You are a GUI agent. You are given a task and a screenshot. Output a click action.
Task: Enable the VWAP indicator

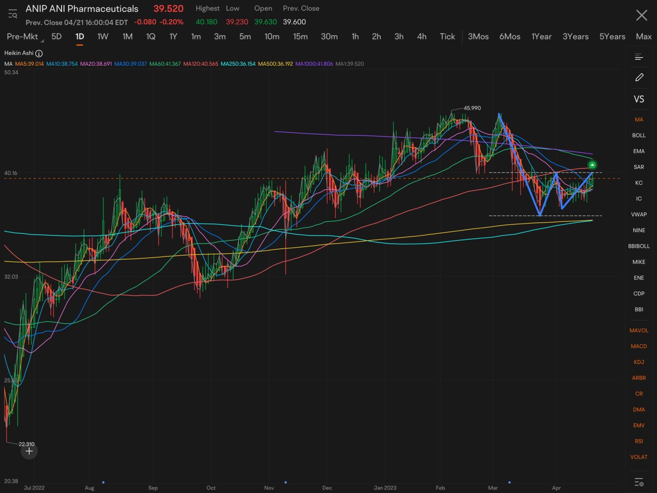(x=639, y=214)
